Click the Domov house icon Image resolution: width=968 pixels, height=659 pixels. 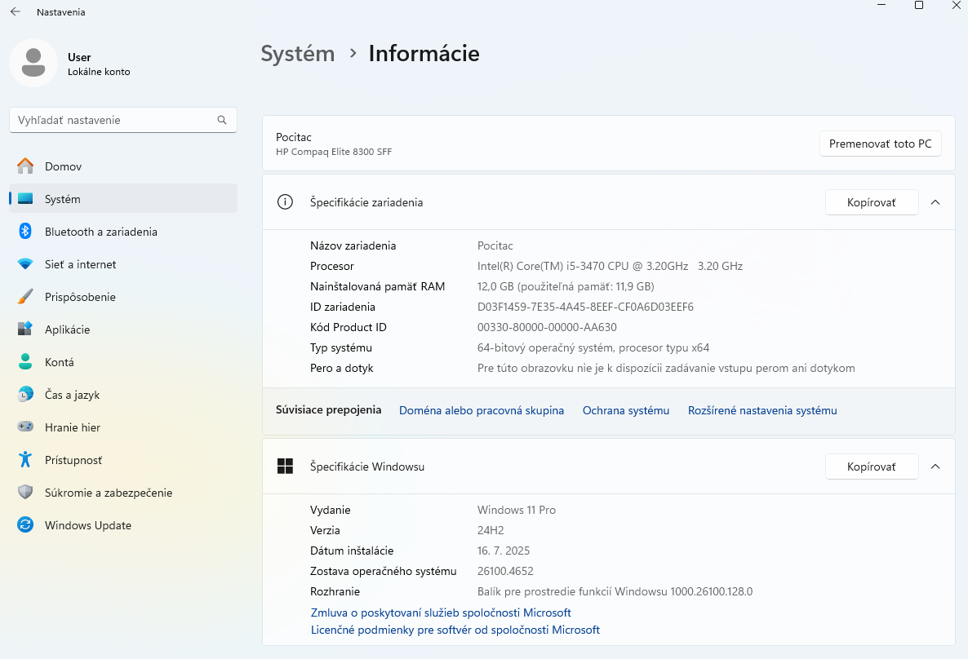(x=25, y=166)
